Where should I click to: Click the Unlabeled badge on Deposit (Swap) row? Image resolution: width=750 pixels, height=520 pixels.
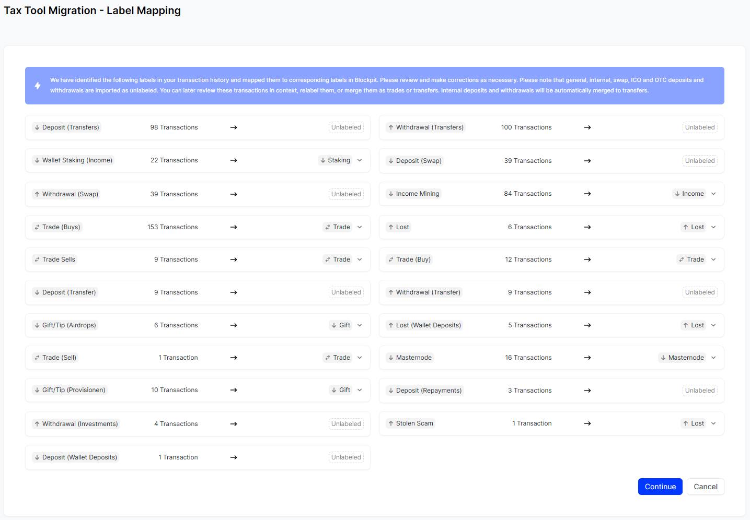pos(700,160)
